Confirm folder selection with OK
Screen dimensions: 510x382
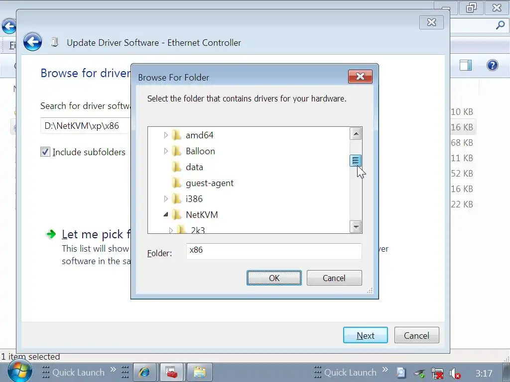tap(274, 278)
